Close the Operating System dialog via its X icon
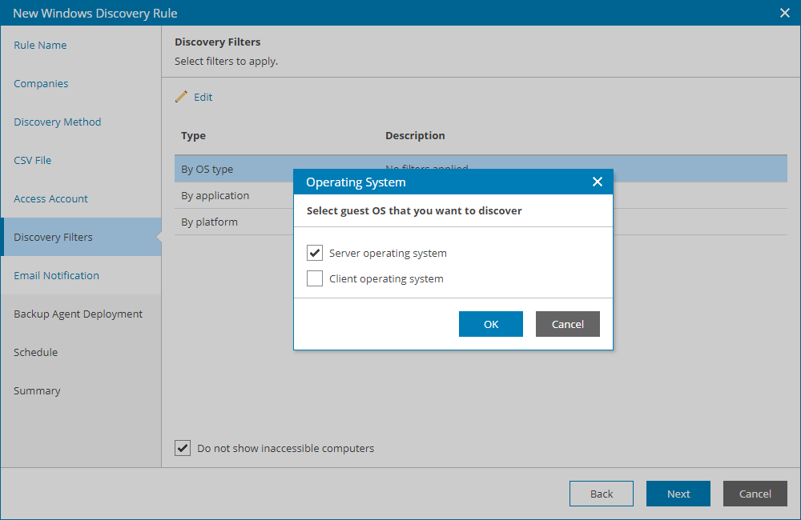Viewport: 801px width, 520px height. pos(598,182)
